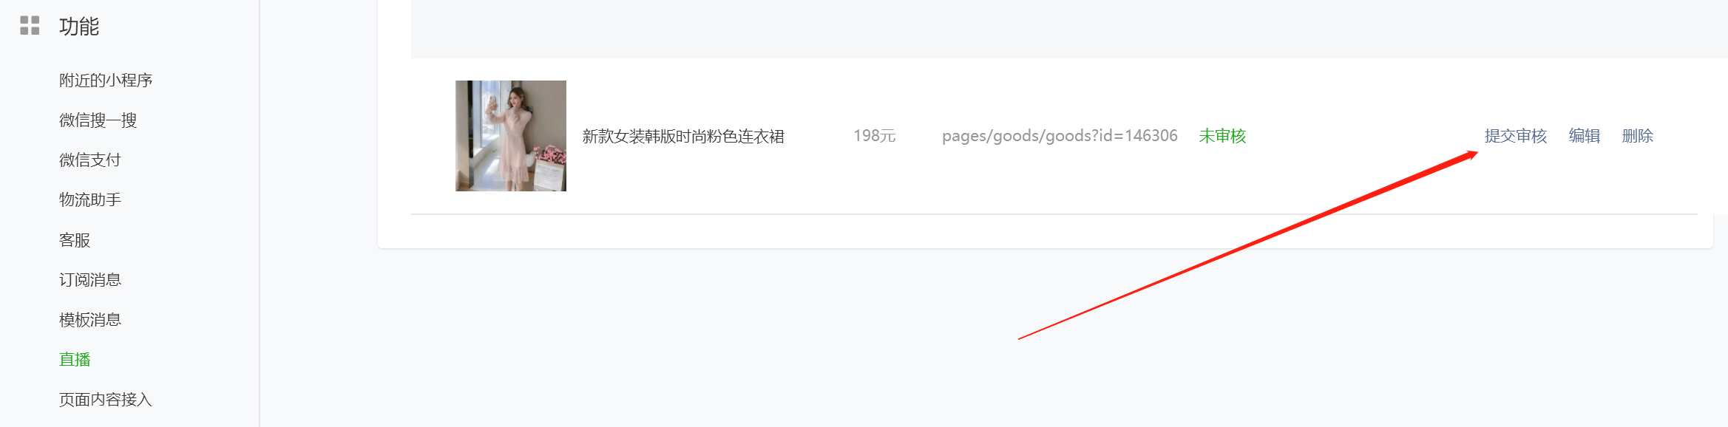Click the pages/goods path text
1728x427 pixels.
tap(1060, 136)
